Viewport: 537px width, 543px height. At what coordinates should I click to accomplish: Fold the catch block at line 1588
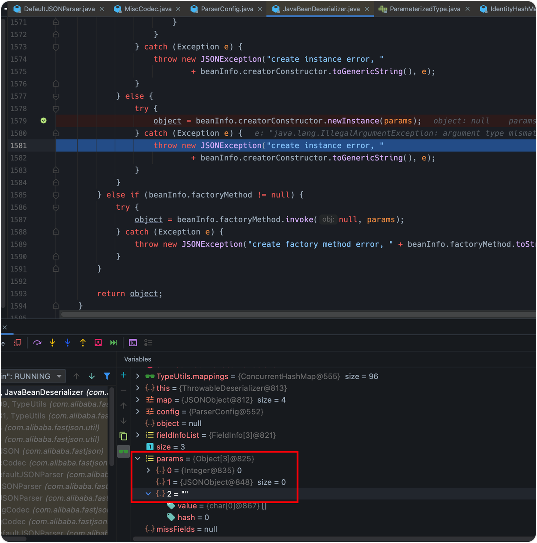tap(56, 232)
